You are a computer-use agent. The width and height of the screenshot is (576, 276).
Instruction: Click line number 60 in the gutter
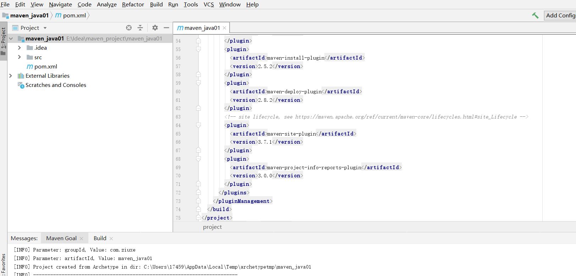pyautogui.click(x=178, y=92)
